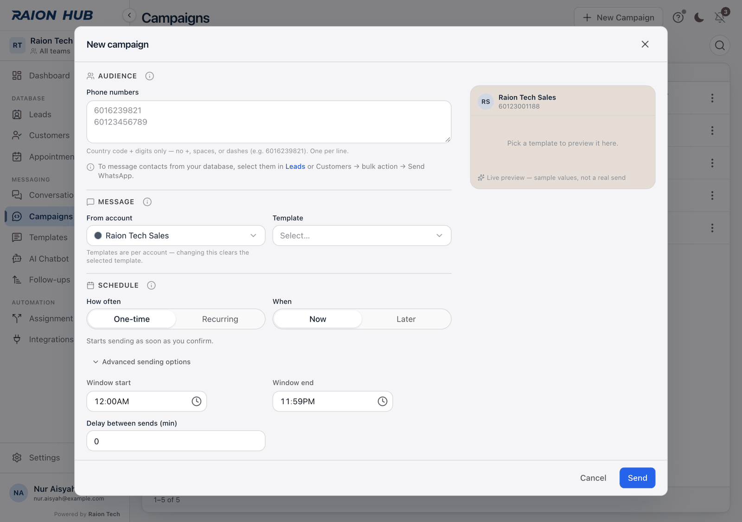Open the Window end clock picker

pyautogui.click(x=383, y=401)
